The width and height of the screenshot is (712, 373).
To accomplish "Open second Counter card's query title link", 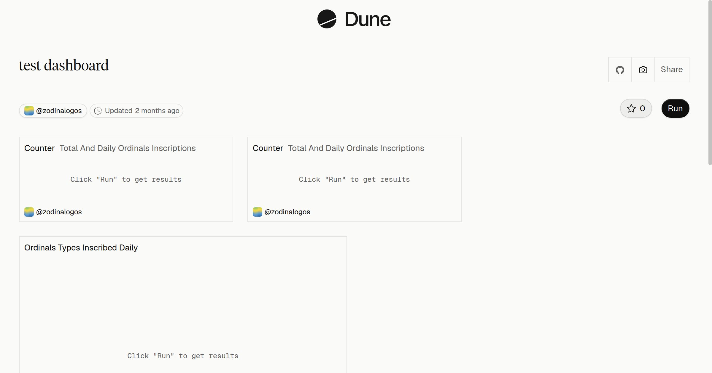I will point(356,148).
